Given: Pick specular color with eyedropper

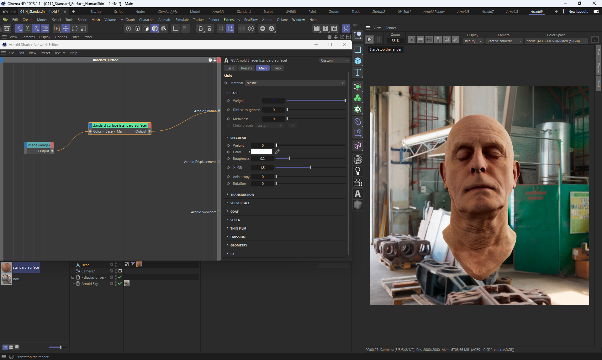Looking at the screenshot, I should [x=277, y=152].
